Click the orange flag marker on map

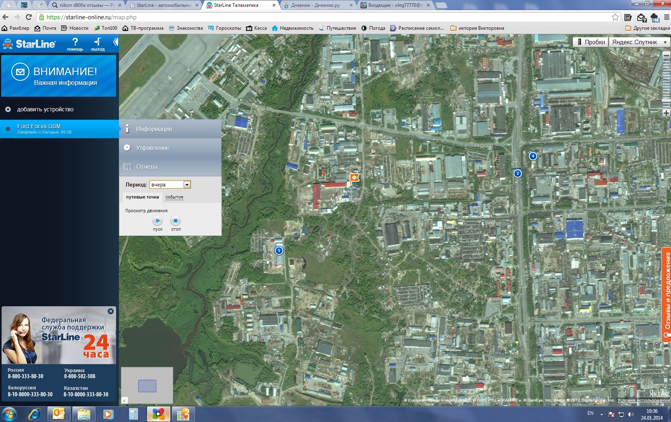click(354, 178)
